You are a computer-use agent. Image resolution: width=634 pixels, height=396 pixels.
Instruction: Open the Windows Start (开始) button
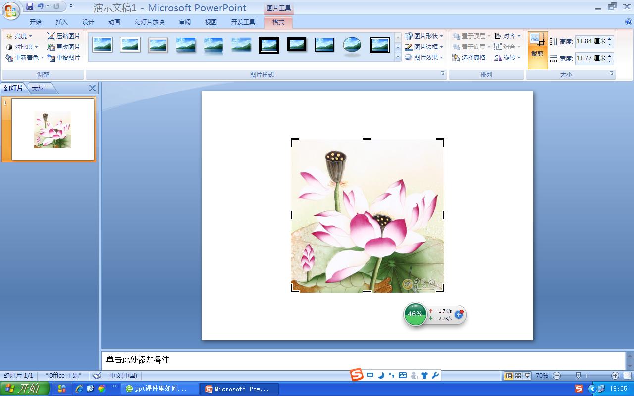coord(25,389)
